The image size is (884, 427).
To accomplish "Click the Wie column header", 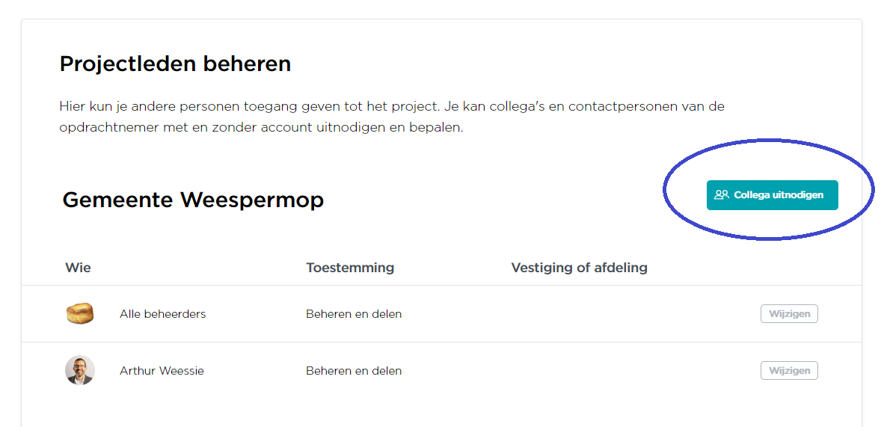I will (x=78, y=268).
